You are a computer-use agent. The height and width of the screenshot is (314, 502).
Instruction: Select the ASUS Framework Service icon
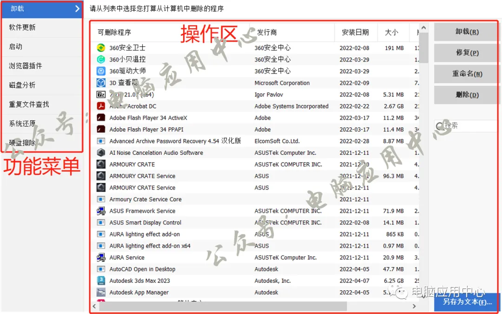(101, 211)
